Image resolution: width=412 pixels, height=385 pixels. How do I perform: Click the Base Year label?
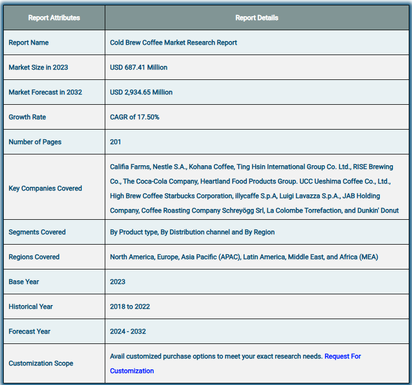(x=24, y=282)
